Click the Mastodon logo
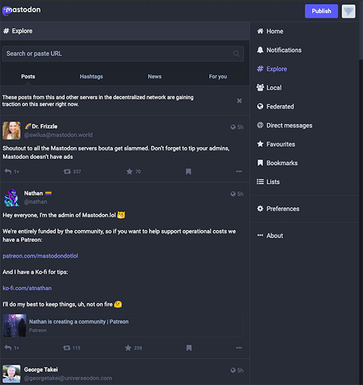 [22, 10]
